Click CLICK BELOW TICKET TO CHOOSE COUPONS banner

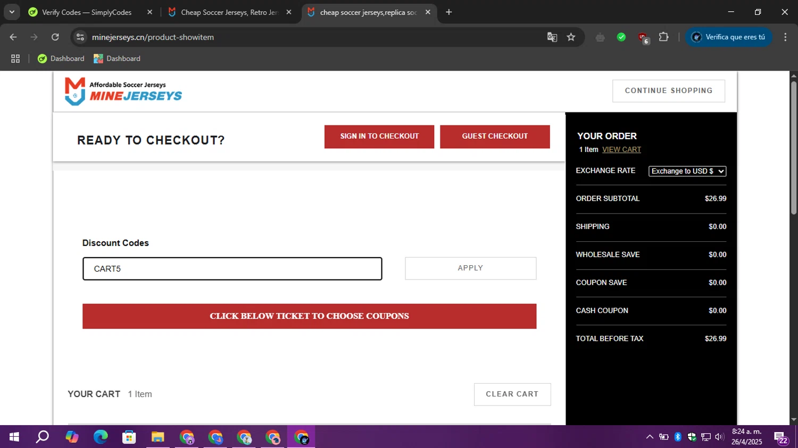click(309, 316)
